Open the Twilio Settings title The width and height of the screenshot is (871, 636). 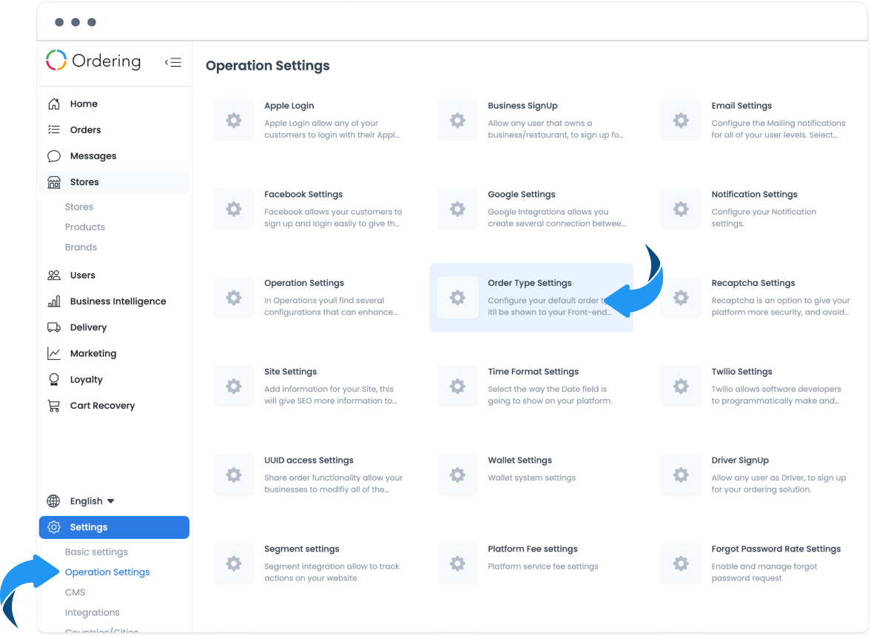point(741,372)
